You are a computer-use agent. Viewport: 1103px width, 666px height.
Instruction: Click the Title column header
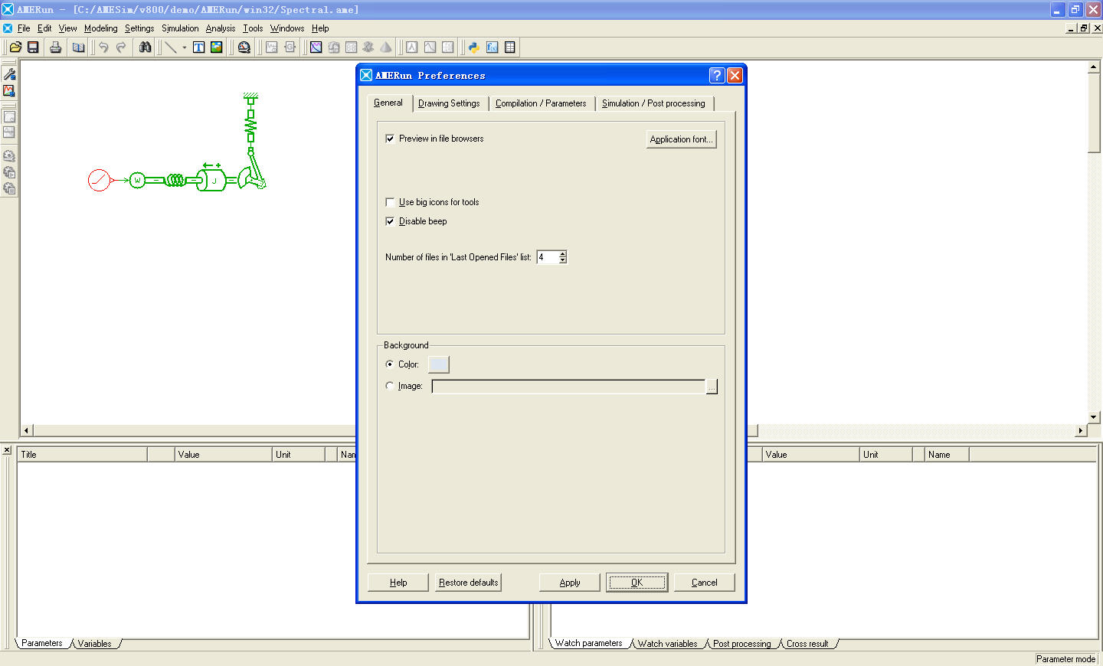pos(83,455)
